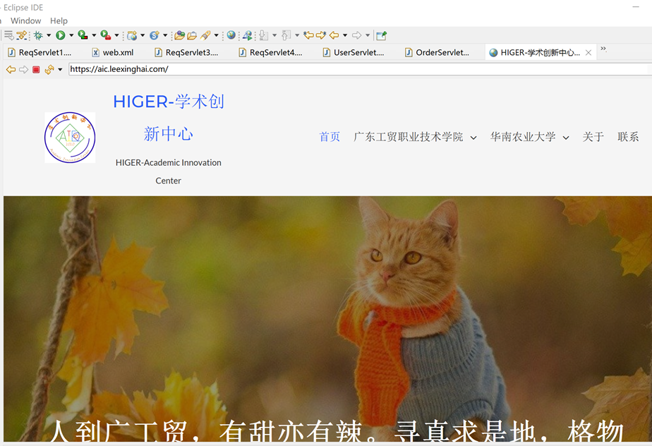Screen dimensions: 652x446
Task: Click the New Servlet 'S' icon
Action: 155,35
